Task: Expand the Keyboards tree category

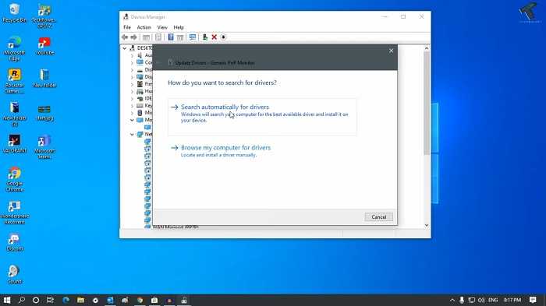Action: point(132,105)
